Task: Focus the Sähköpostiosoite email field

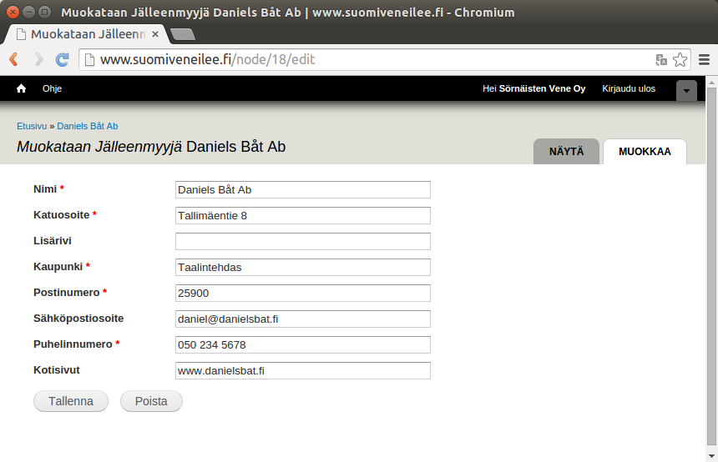Action: [x=303, y=319]
